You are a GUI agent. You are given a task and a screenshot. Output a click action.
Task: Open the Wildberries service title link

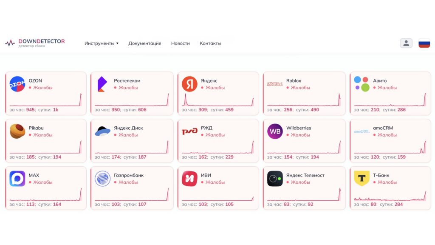click(x=299, y=128)
